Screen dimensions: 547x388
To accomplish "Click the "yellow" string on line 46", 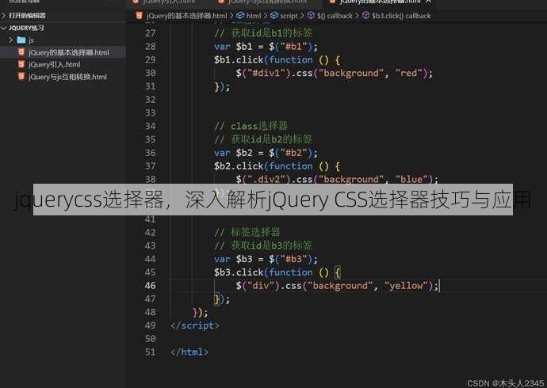I will [x=406, y=286].
